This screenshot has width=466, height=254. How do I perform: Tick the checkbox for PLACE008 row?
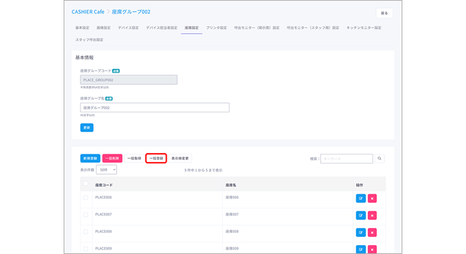tap(85, 232)
